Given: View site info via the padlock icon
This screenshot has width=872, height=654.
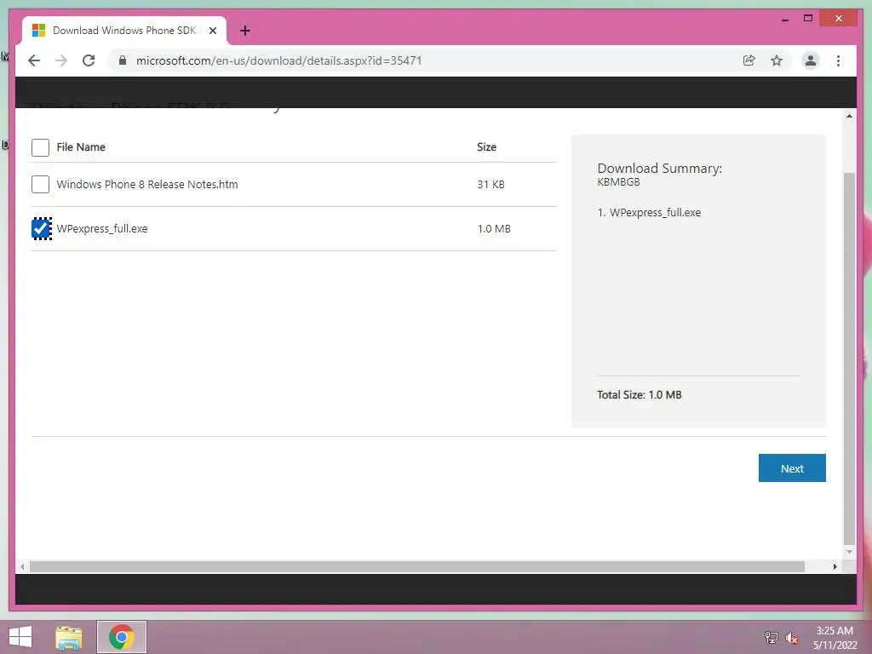Looking at the screenshot, I should point(123,60).
